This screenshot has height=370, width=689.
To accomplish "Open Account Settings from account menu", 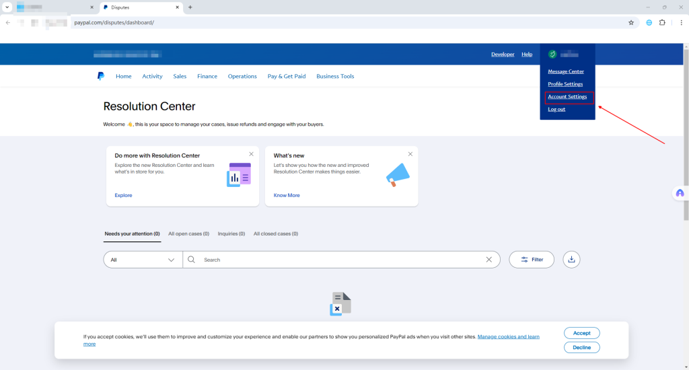I will tap(567, 97).
